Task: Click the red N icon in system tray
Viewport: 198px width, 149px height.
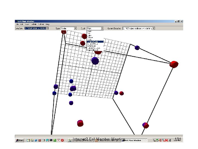Action: 166,140
